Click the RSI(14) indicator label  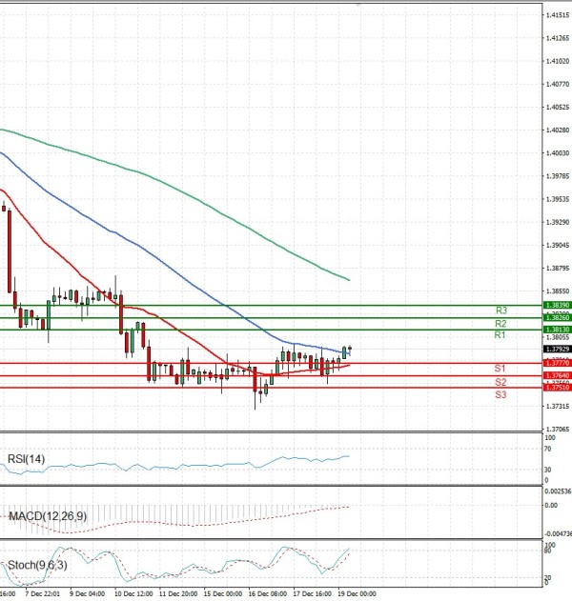(x=26, y=460)
